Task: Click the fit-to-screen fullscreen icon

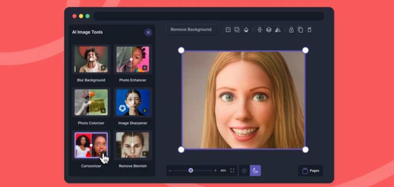Action: 232,171
